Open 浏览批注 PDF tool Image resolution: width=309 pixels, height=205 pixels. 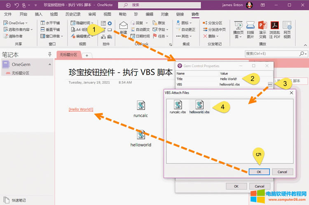pos(274,30)
